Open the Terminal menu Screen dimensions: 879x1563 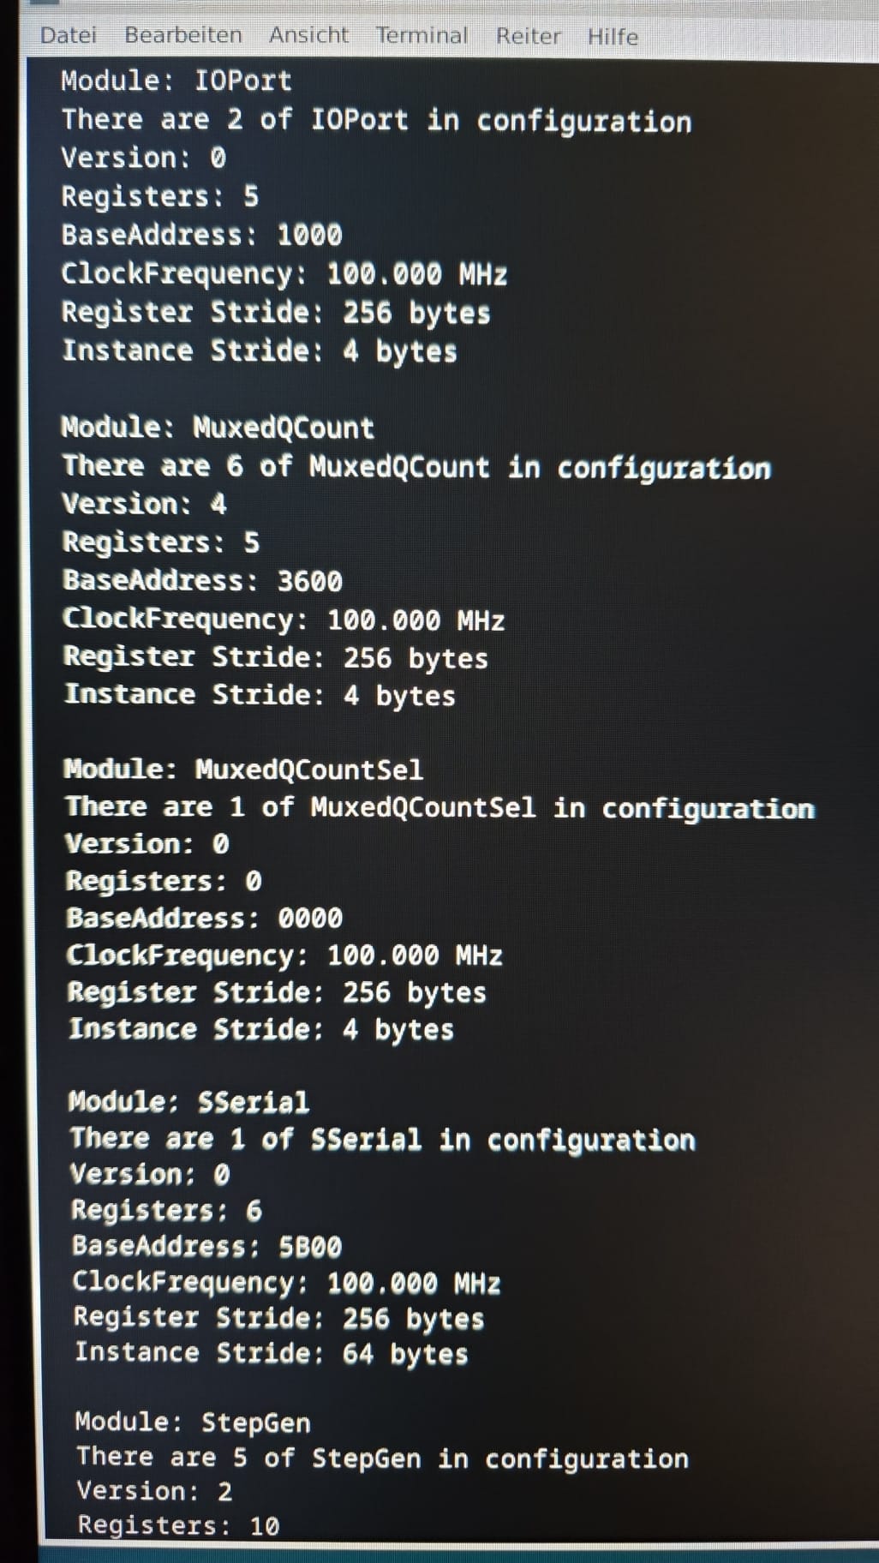(422, 36)
